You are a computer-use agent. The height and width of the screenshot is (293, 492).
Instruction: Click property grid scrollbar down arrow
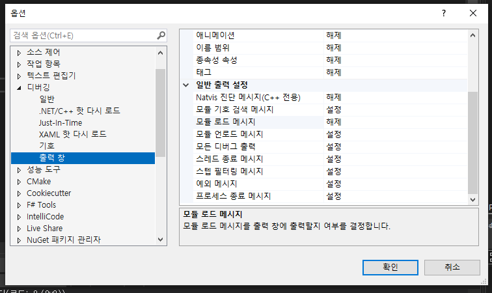473,200
